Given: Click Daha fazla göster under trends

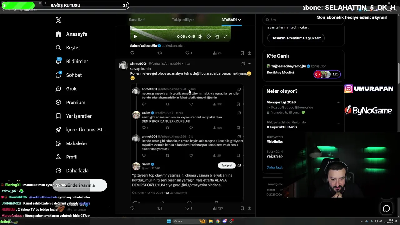Looking at the screenshot, I should (x=275, y=167).
